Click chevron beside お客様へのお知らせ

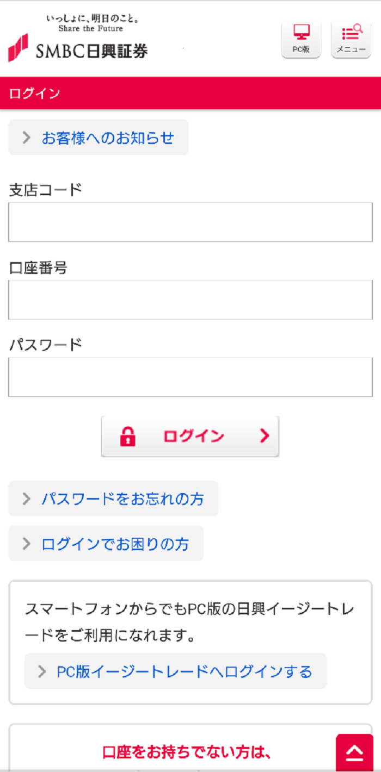[x=26, y=138]
